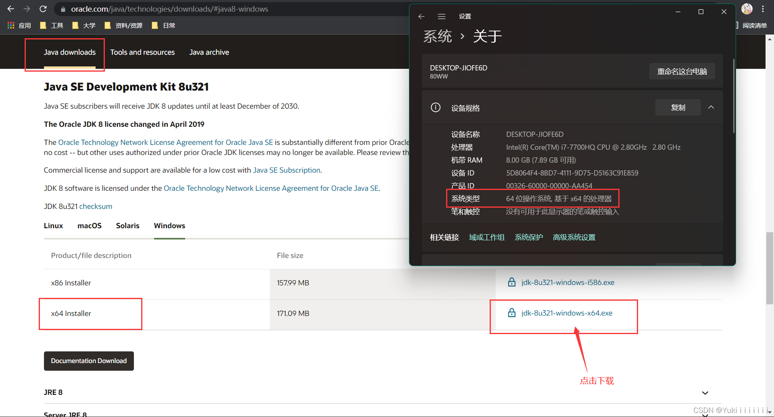The image size is (774, 417).
Task: Expand the JRE 8 section
Action: pyautogui.click(x=705, y=393)
